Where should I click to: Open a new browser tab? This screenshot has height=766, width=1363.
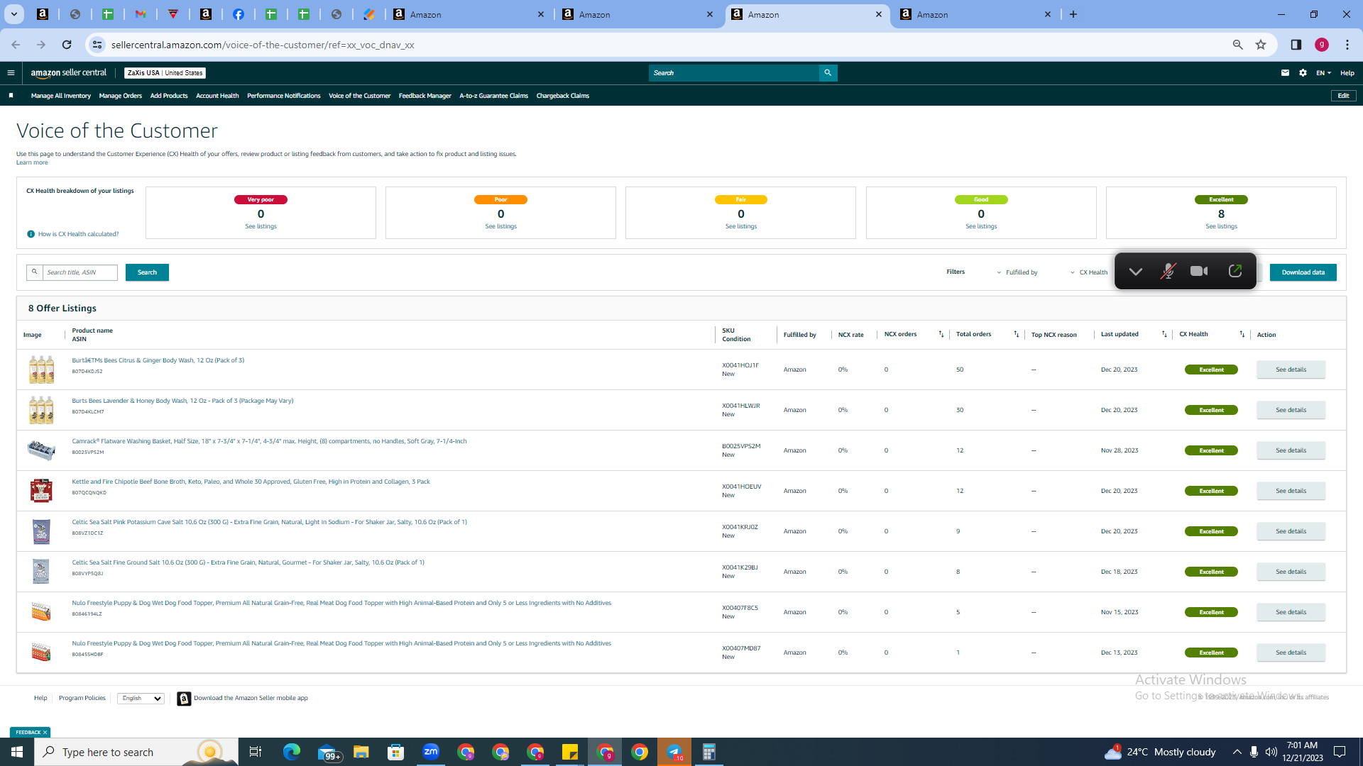(1073, 14)
